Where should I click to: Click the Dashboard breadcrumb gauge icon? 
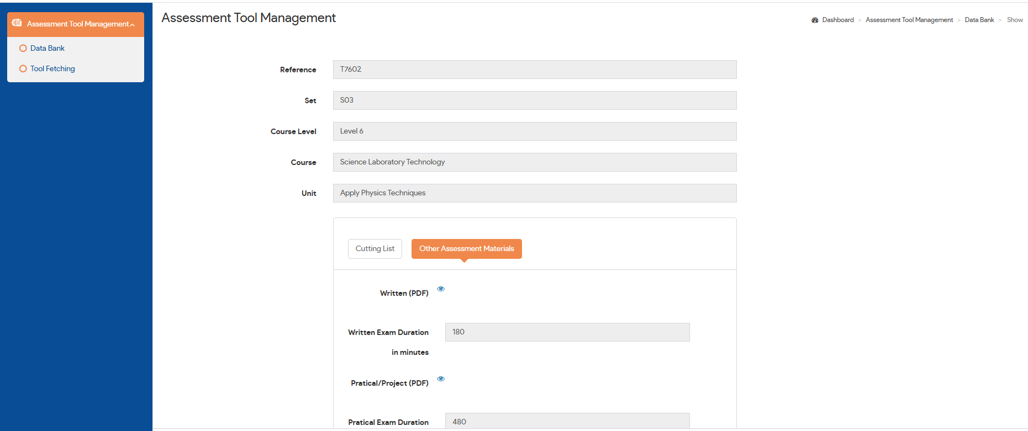click(815, 20)
